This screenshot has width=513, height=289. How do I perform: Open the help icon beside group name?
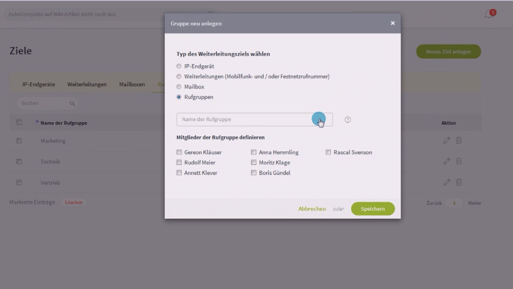pos(347,120)
